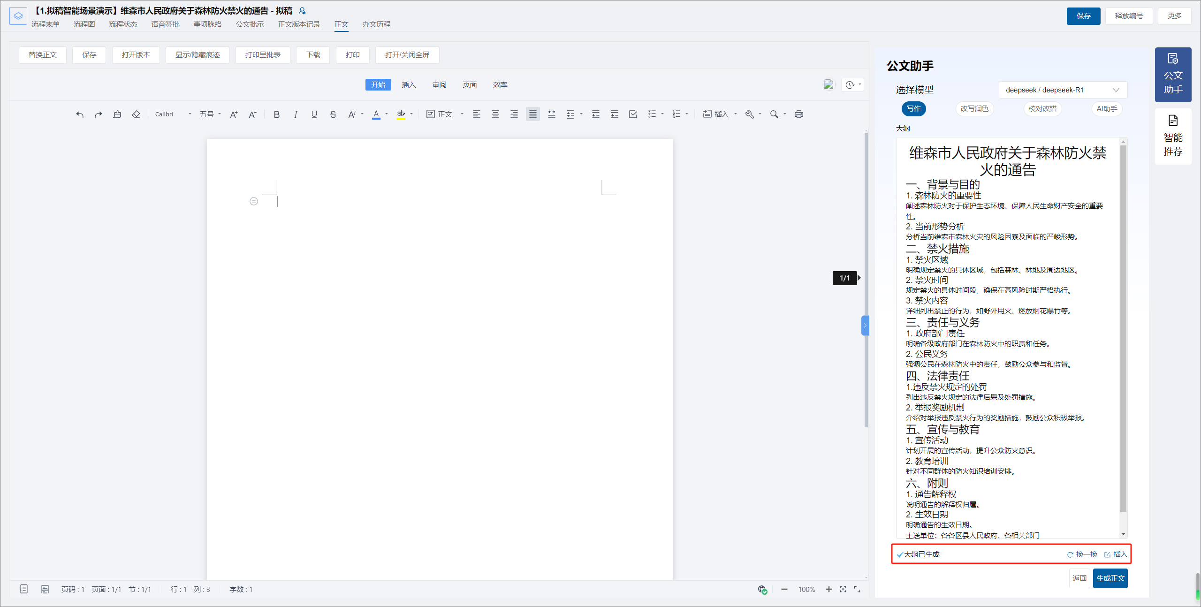Enable justified text alignment

532,114
